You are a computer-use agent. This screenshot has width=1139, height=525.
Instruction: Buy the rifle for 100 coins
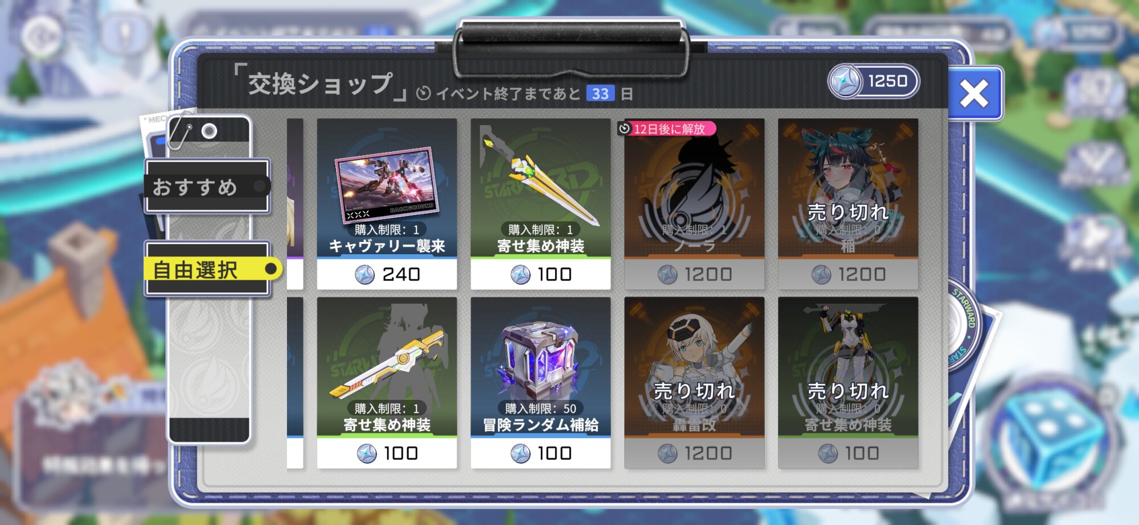point(387,453)
